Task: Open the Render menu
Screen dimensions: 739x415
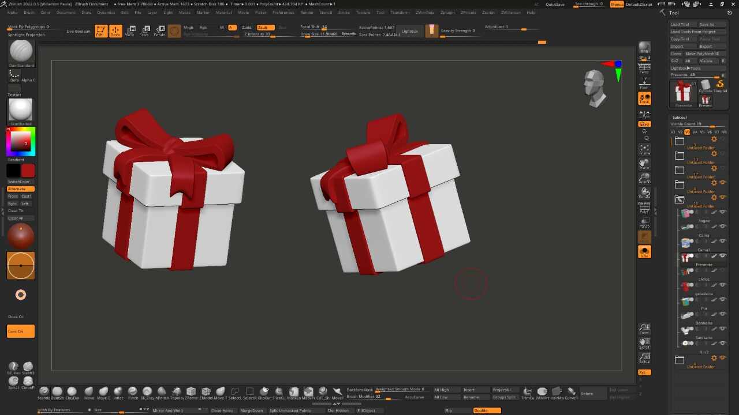Action: pyautogui.click(x=307, y=12)
